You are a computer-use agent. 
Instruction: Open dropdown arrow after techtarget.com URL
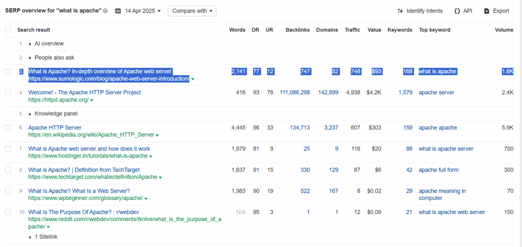tap(161, 177)
